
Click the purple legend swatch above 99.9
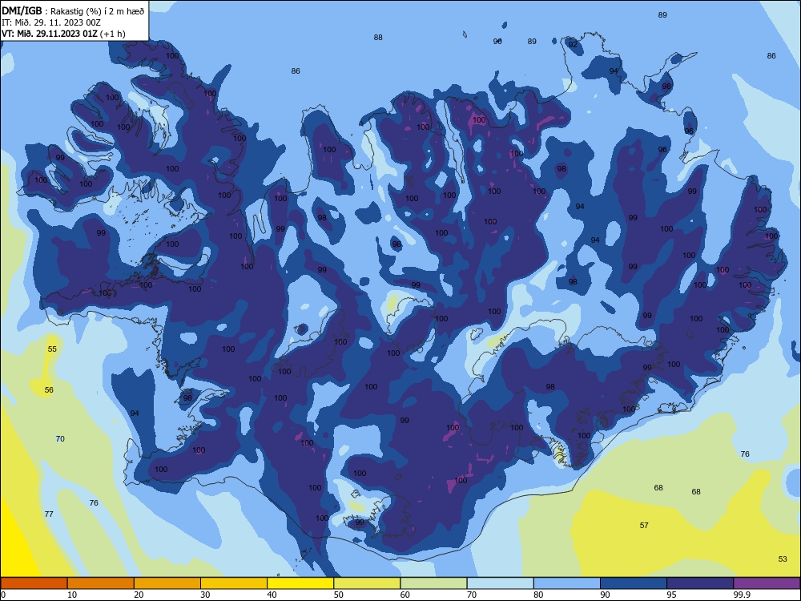[767, 583]
